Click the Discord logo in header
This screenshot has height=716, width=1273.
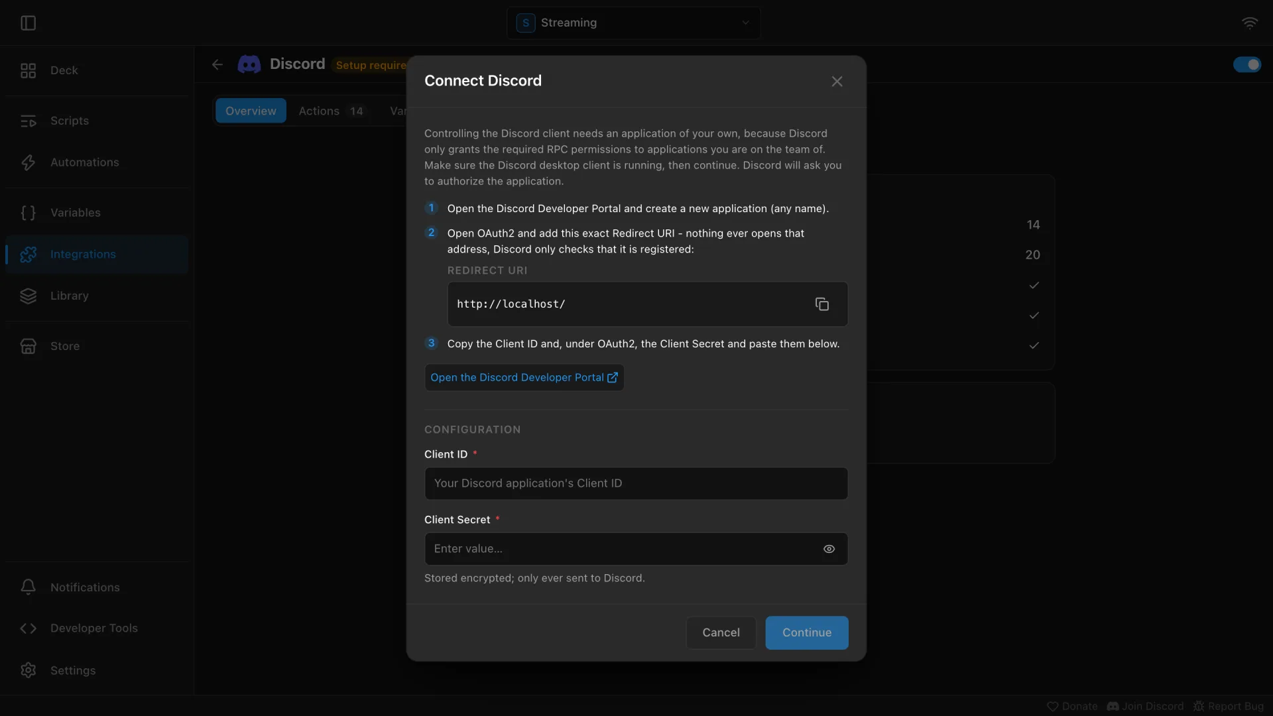click(249, 64)
